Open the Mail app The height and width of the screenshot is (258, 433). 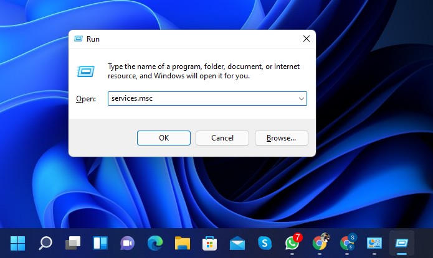pos(237,243)
